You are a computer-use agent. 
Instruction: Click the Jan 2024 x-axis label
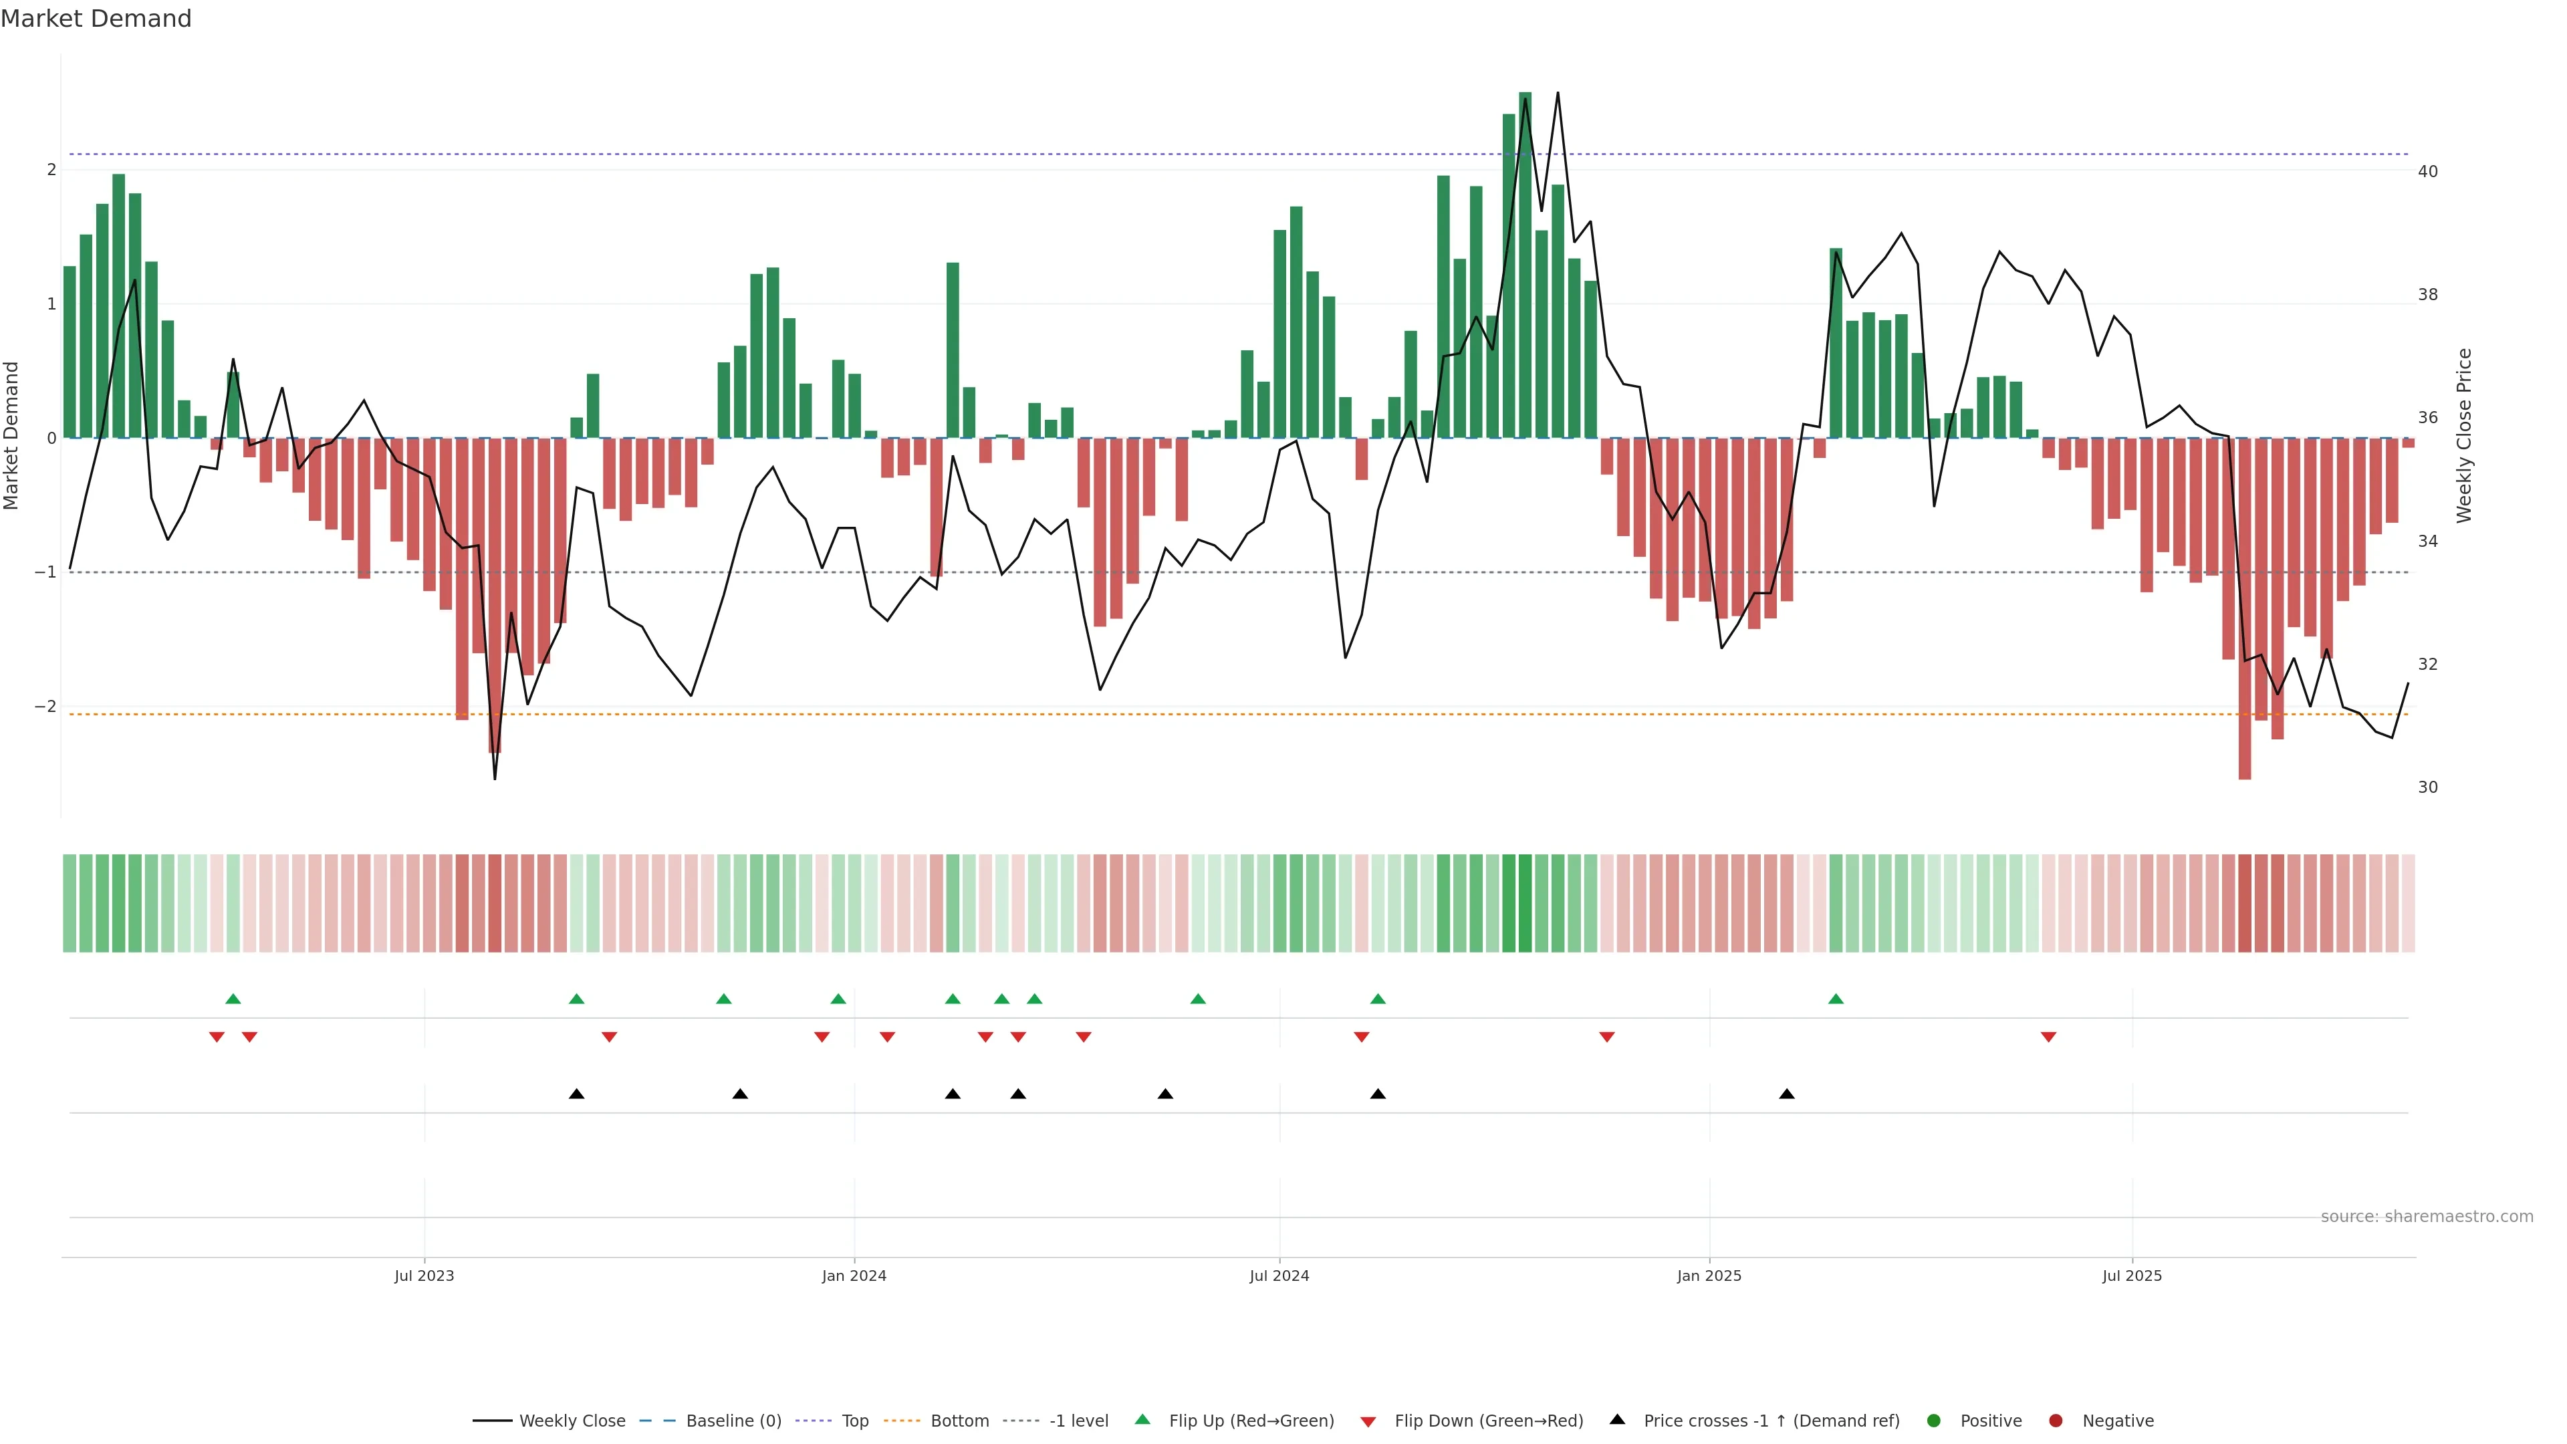[x=854, y=1276]
